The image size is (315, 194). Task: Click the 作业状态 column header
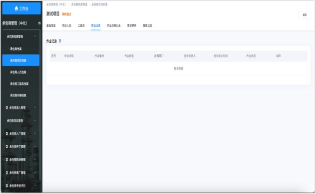[251, 56]
